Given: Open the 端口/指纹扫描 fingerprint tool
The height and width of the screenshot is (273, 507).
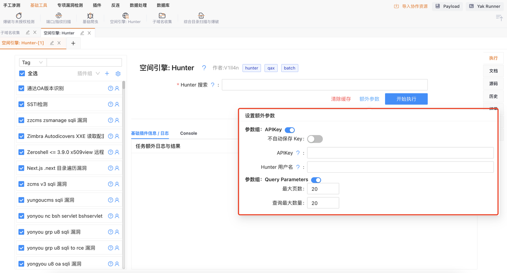Looking at the screenshot, I should (x=59, y=16).
